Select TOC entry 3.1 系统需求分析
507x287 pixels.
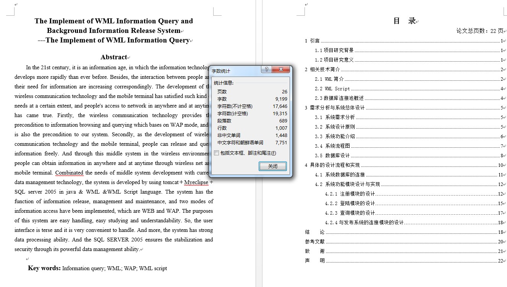(x=409, y=117)
